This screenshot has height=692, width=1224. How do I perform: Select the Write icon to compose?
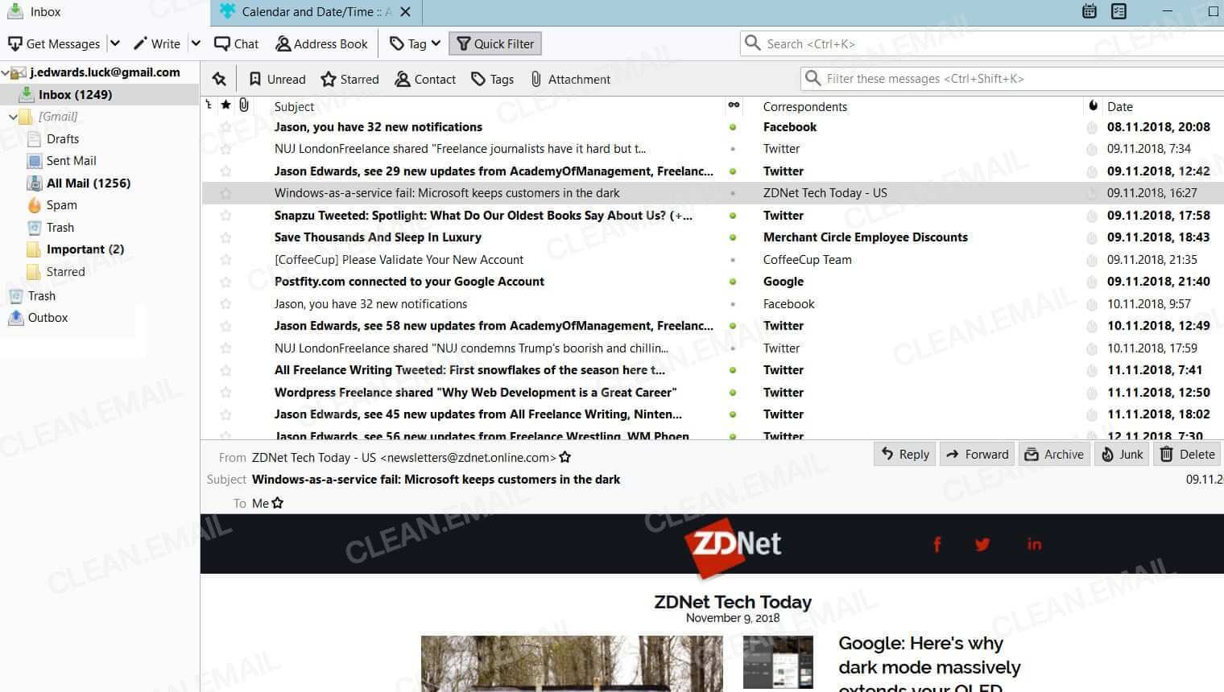(157, 43)
